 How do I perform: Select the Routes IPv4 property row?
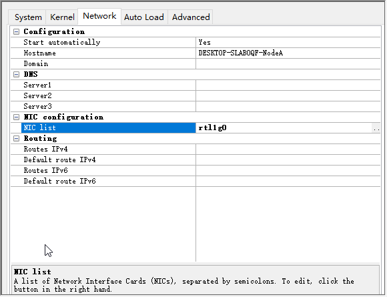click(x=196, y=149)
